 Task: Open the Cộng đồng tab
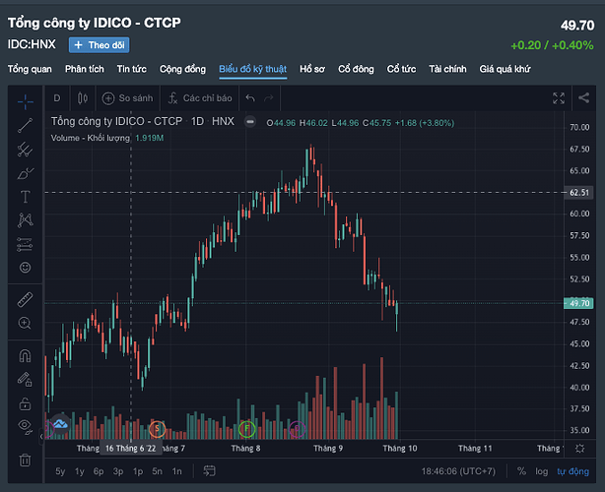pos(182,69)
